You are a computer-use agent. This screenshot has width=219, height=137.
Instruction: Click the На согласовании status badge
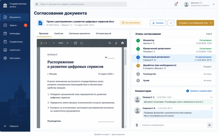[131, 23]
